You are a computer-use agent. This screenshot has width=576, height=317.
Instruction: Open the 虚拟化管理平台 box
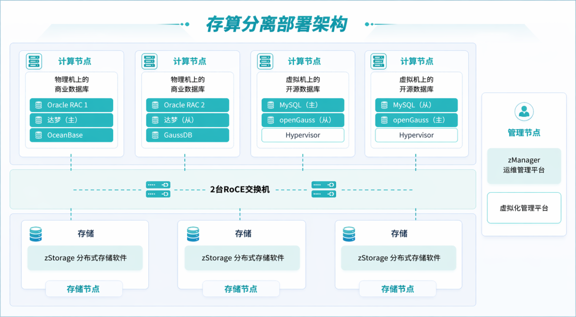[524, 208]
